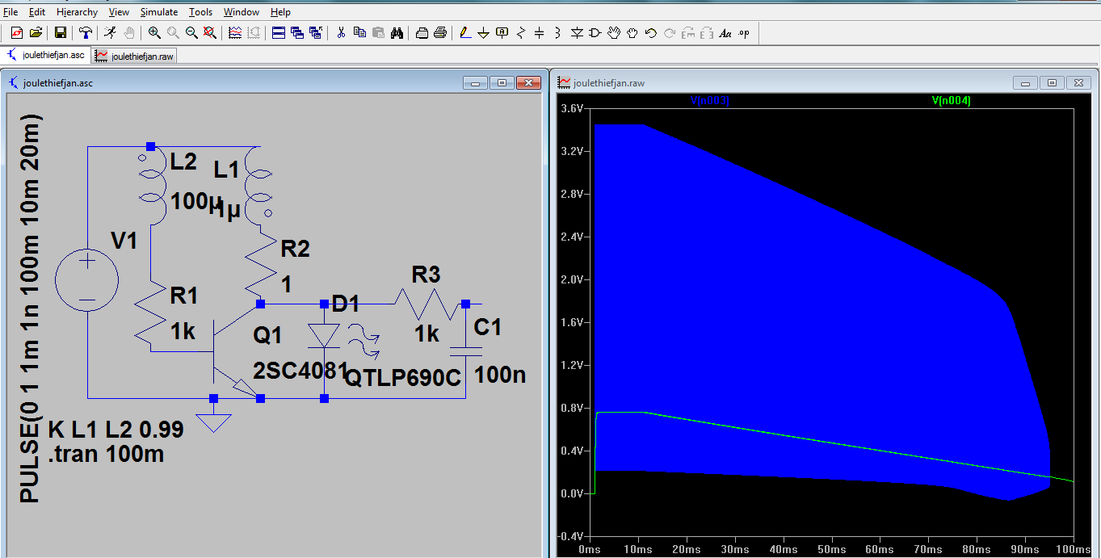Image resolution: width=1101 pixels, height=558 pixels.
Task: Open the Edit menu
Action: coord(37,12)
